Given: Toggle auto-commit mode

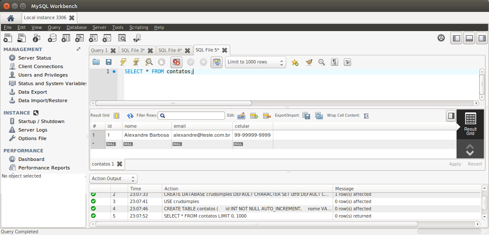Looking at the screenshot, I should pos(217,62).
